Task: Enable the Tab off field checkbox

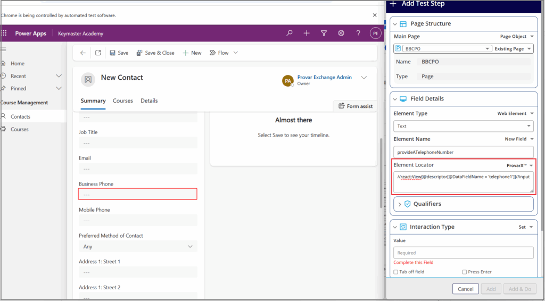Action: click(x=396, y=272)
